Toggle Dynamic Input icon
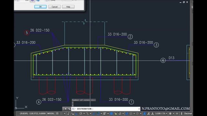Image resolution: width=207 pixels, height=116 pixels. (x=73, y=113)
